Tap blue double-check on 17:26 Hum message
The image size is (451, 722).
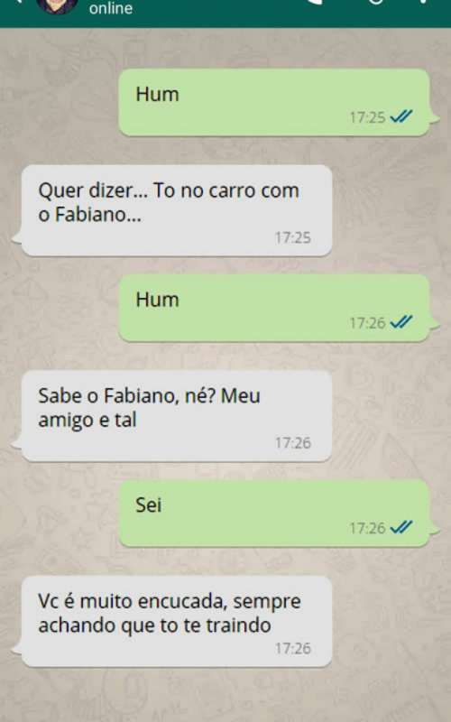(400, 322)
